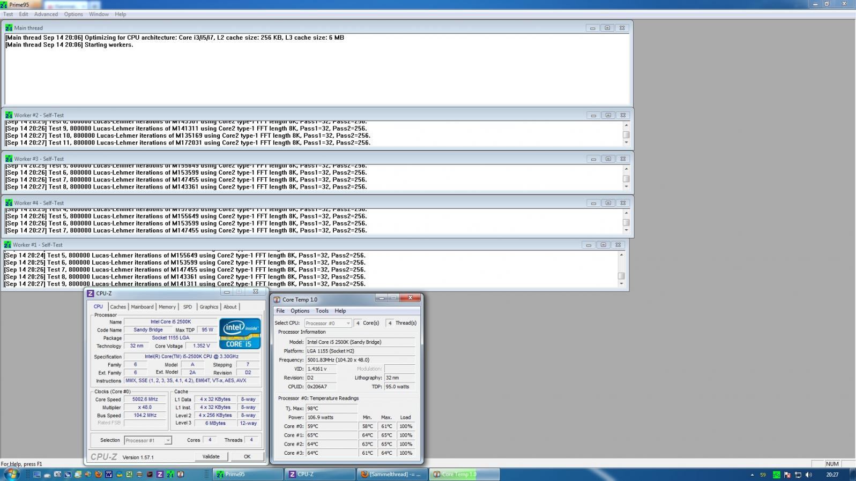Show hidden system tray icons

coord(752,475)
